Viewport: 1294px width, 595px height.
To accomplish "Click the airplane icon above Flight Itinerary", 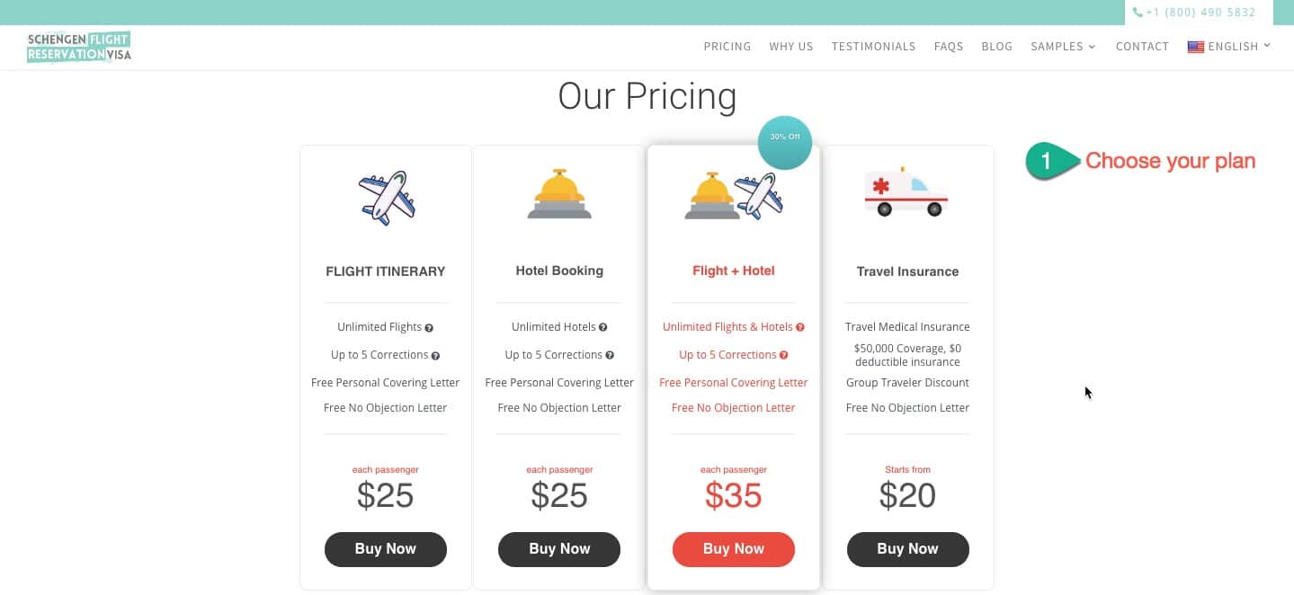I will click(387, 197).
